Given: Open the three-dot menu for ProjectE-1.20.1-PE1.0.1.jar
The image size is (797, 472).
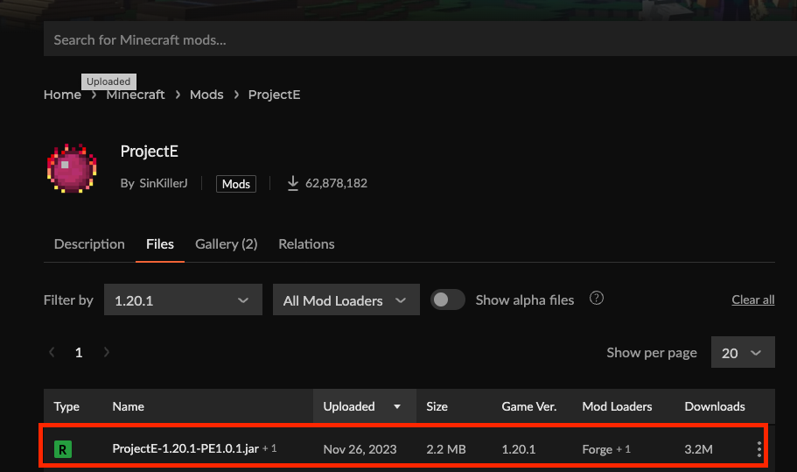Looking at the screenshot, I should pyautogui.click(x=759, y=449).
